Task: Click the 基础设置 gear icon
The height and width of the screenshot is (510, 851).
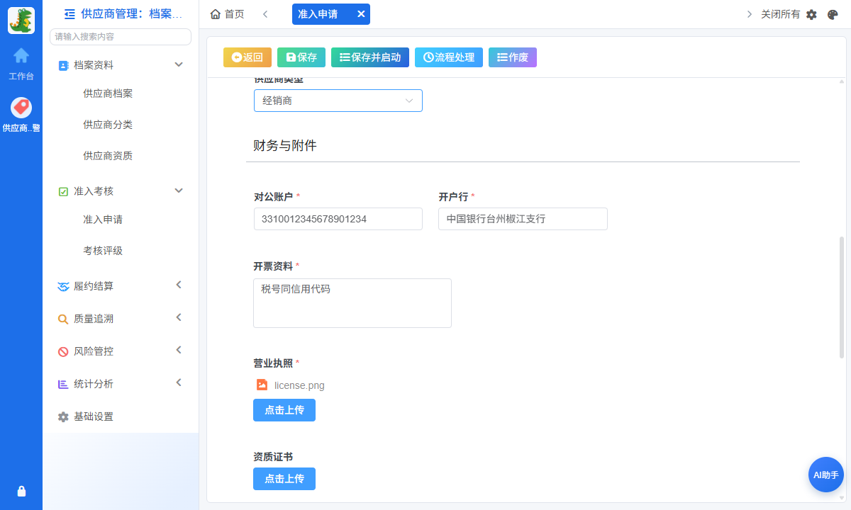Action: (63, 416)
